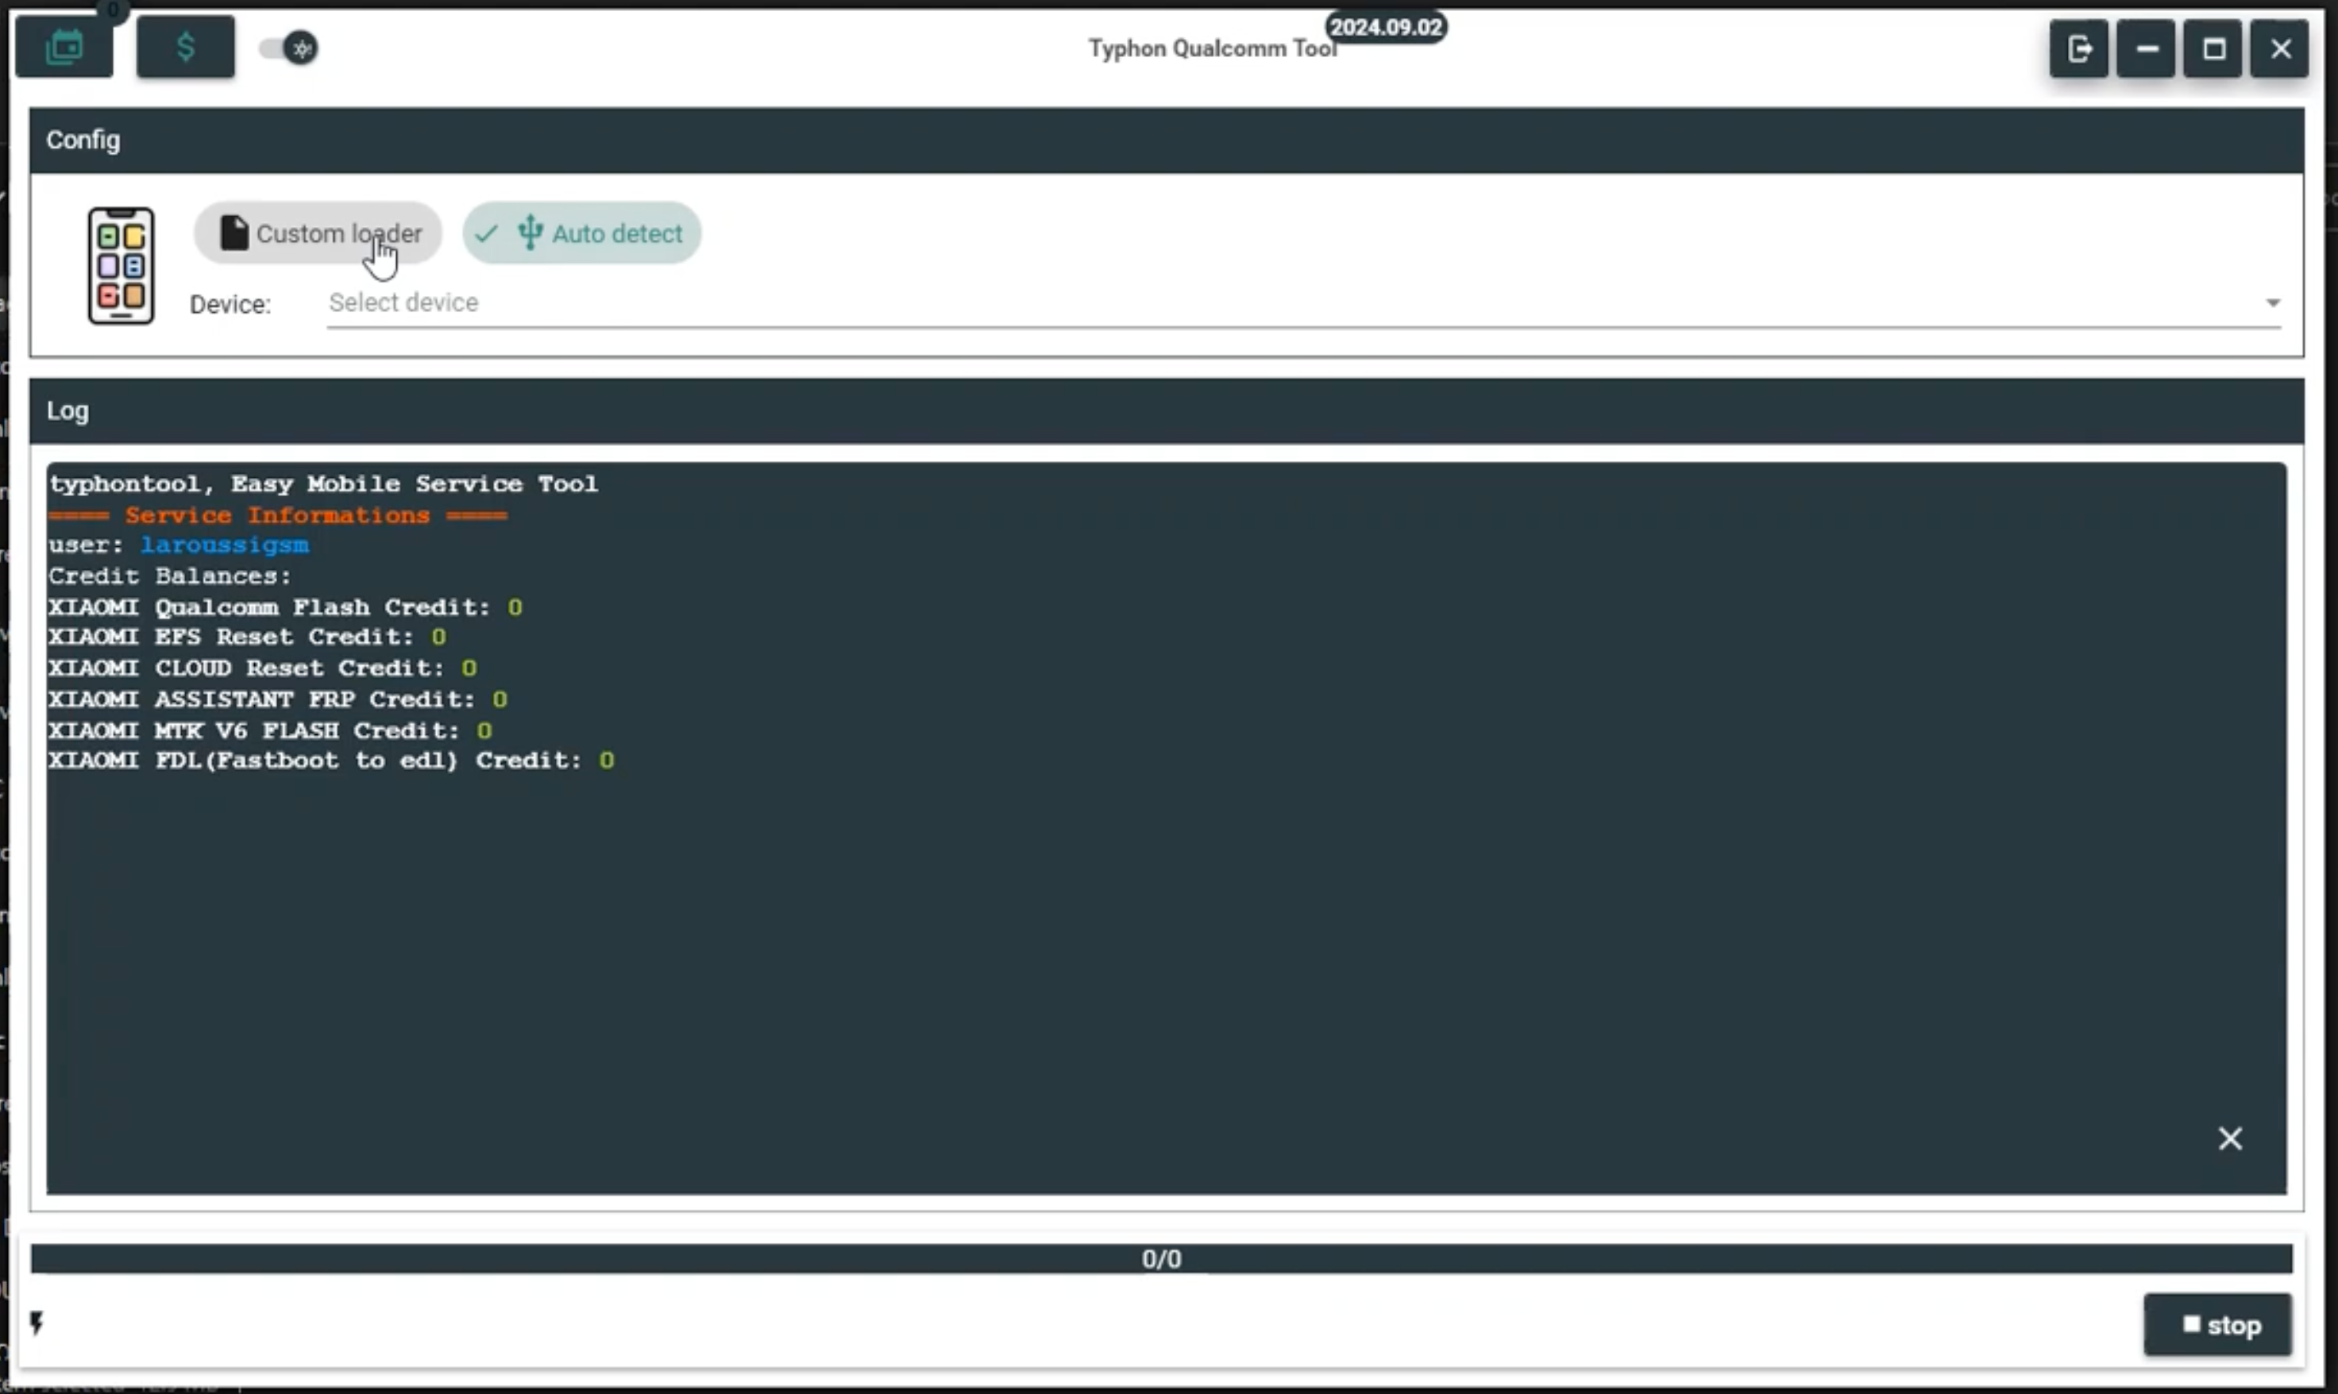Click the XIAOMI CLOUD Reset Credit line

tap(262, 668)
